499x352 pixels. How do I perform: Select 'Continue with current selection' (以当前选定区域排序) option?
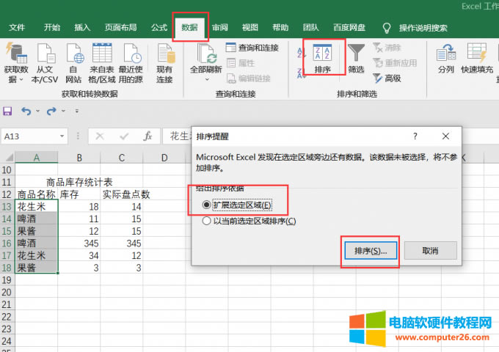pos(208,221)
